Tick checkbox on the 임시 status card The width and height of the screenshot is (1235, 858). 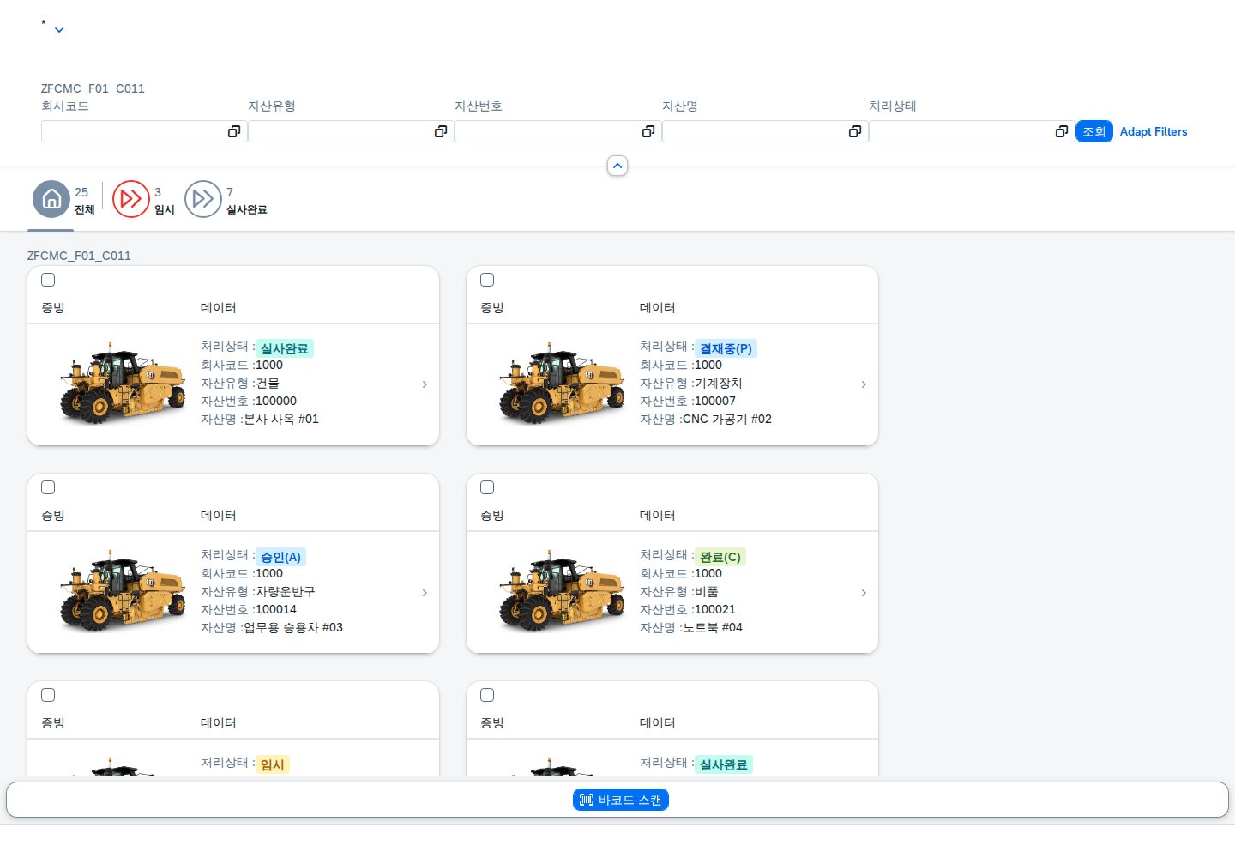(48, 695)
